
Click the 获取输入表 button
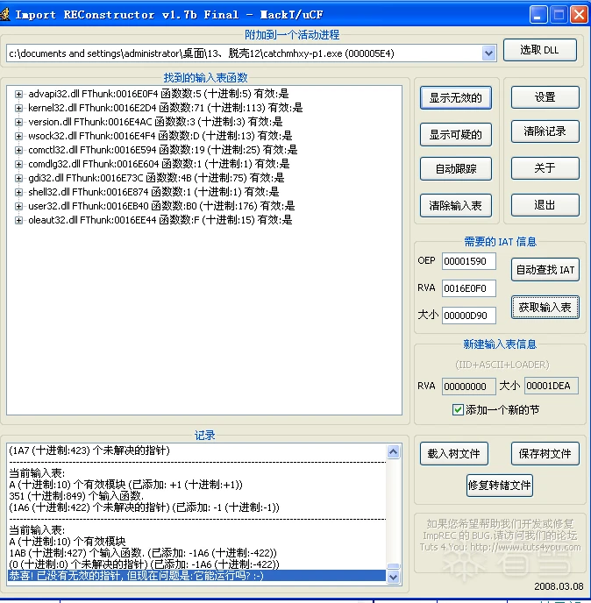545,307
